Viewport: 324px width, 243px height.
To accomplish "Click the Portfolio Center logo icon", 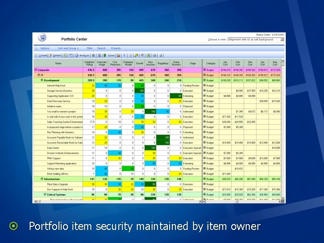I will tap(42, 38).
